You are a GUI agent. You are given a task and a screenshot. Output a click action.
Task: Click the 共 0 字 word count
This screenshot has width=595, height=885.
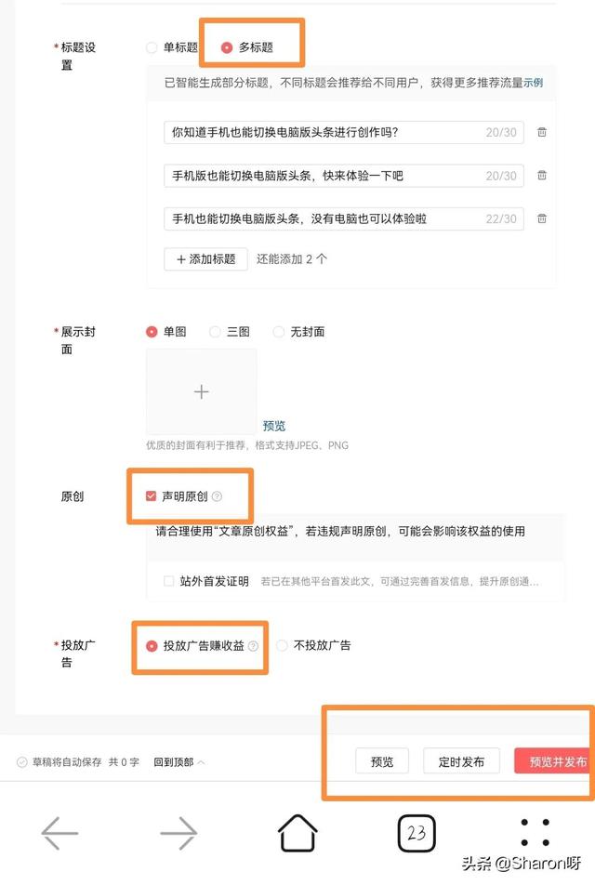tap(124, 762)
